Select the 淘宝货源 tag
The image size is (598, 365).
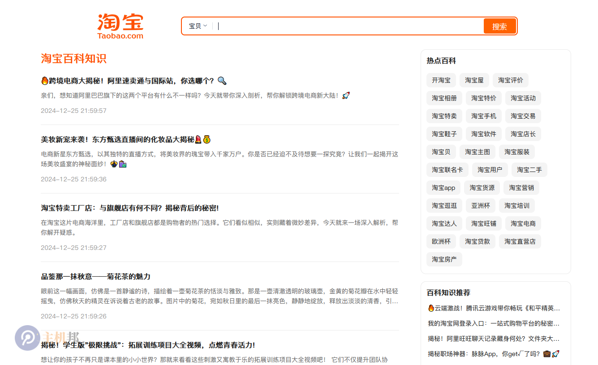pyautogui.click(x=482, y=188)
